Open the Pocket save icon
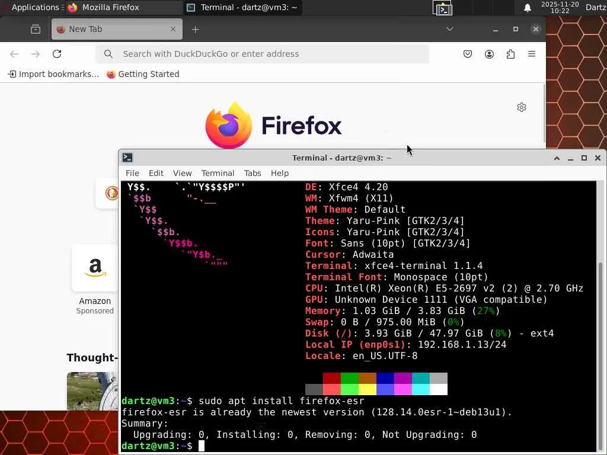 click(x=468, y=54)
